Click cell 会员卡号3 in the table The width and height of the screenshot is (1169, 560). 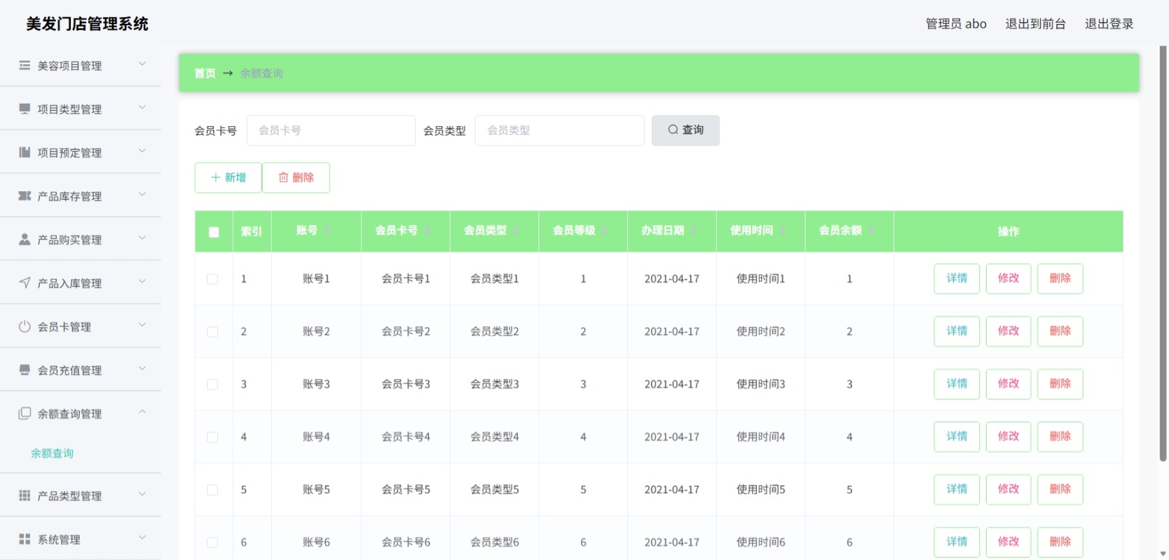click(x=406, y=384)
